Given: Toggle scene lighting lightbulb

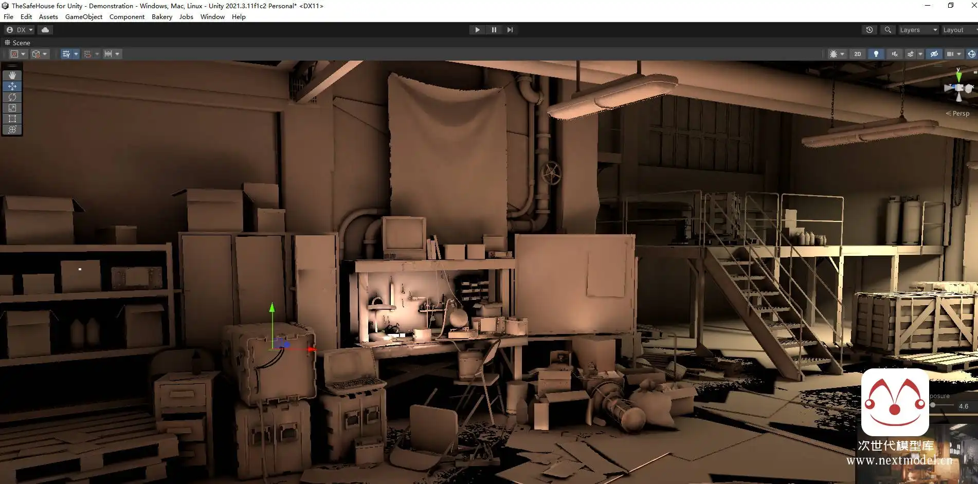Looking at the screenshot, I should (876, 54).
